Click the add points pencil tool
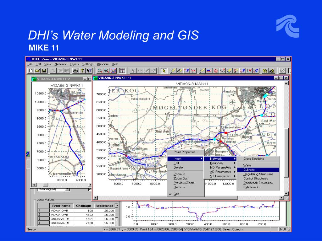The height and width of the screenshot is (241, 322). coord(173,71)
